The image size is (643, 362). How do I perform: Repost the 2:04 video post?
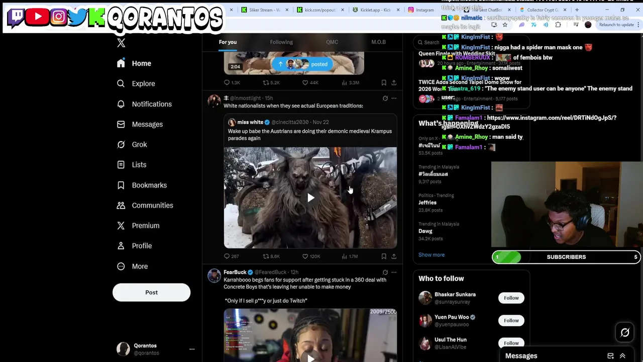tap(271, 82)
